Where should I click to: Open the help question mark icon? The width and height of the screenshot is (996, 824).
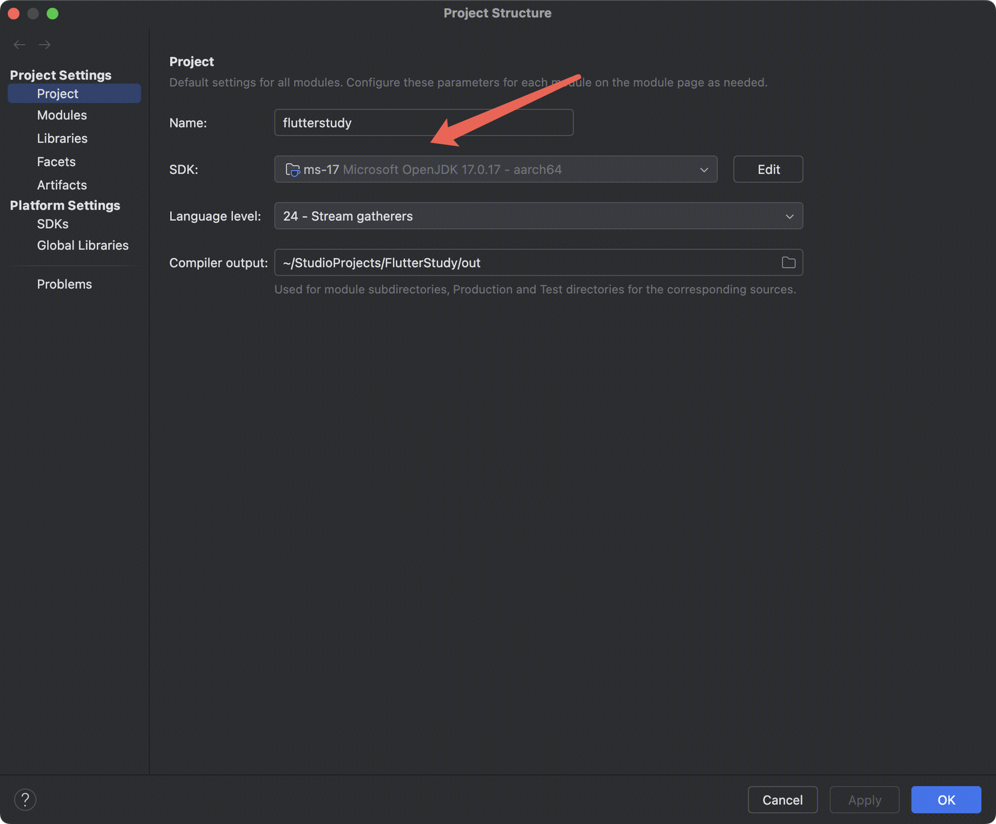tap(25, 799)
